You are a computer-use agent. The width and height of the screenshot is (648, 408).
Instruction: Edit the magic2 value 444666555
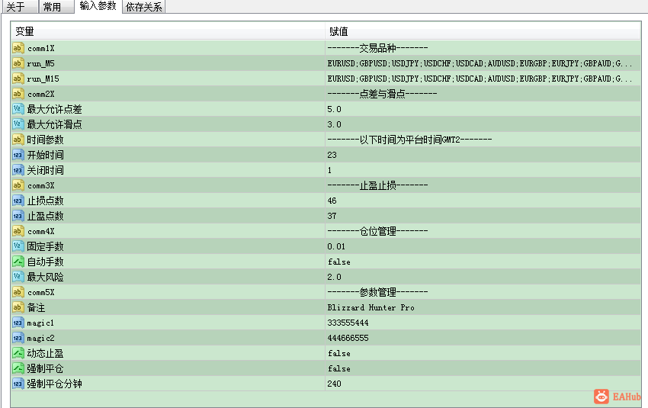click(x=348, y=338)
